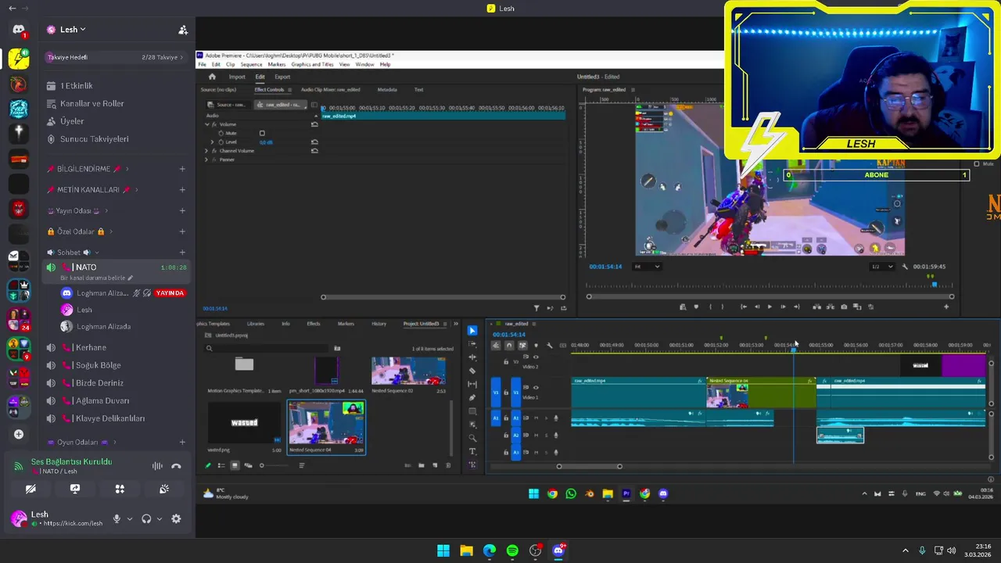Select the Type tool
1001x563 pixels.
[x=472, y=451]
